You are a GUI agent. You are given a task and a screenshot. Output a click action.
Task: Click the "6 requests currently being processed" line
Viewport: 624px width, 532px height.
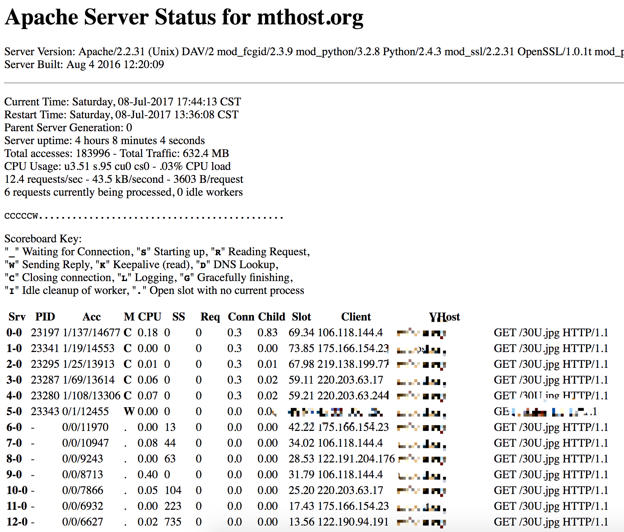tap(124, 192)
